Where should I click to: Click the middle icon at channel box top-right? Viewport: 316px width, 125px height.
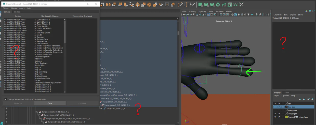(x=310, y=11)
